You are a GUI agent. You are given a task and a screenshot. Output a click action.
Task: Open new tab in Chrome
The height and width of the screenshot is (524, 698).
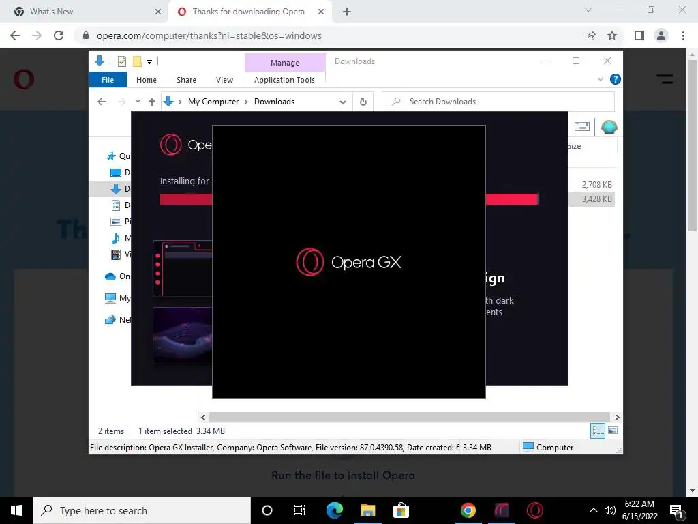point(347,12)
